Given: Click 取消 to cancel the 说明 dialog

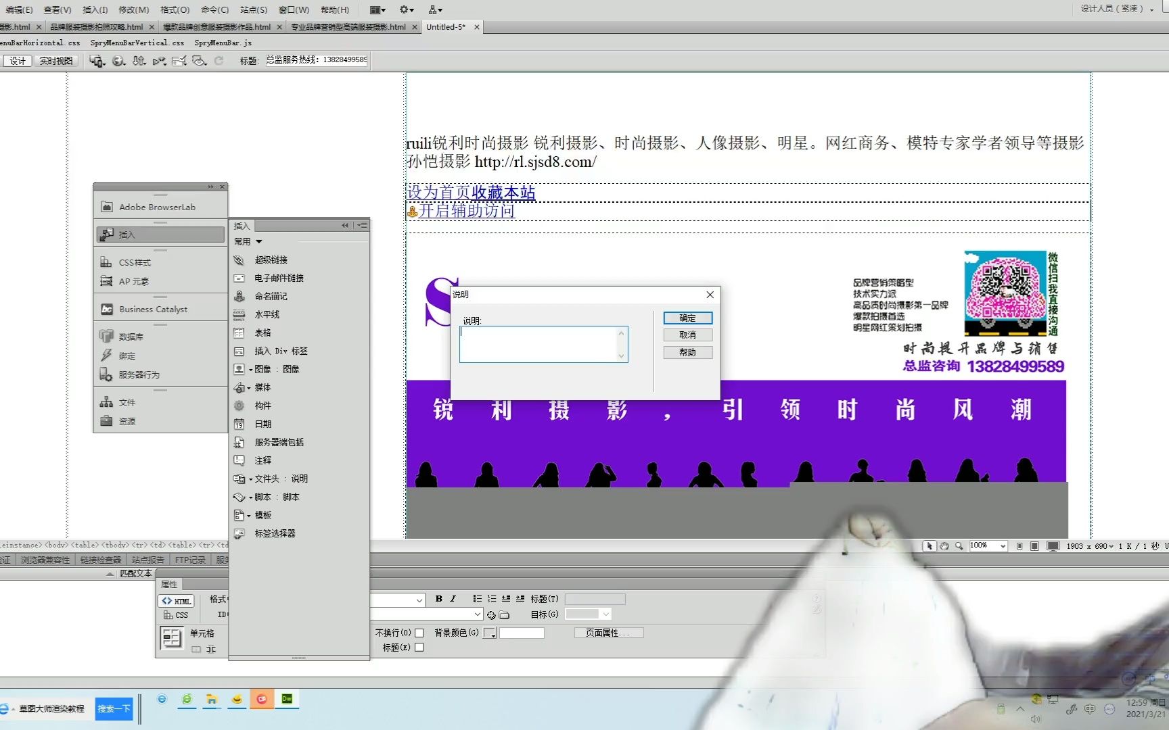Looking at the screenshot, I should coord(687,335).
